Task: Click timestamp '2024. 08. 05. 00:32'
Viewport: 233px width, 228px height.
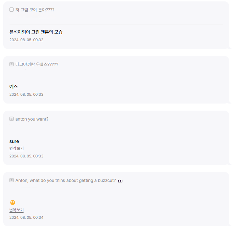Action: point(26,40)
